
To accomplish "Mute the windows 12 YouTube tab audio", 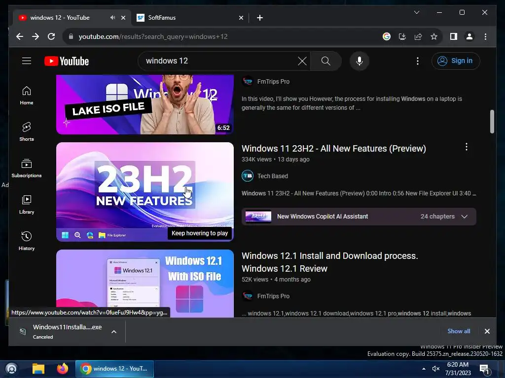I will click(x=112, y=17).
